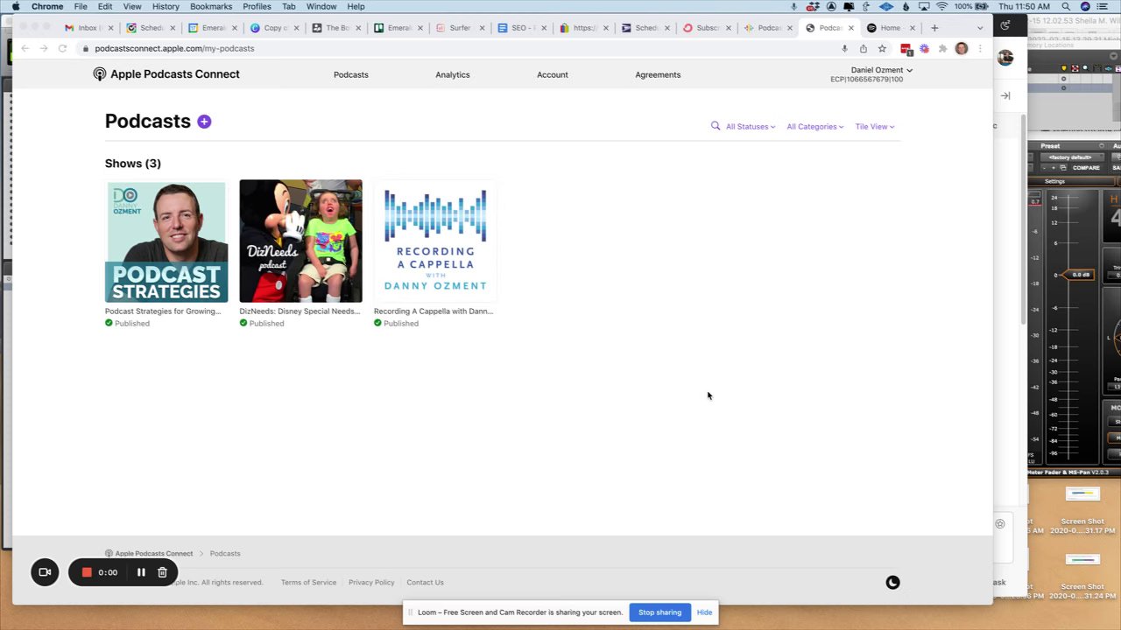Add a new show with the purple plus button

[204, 122]
